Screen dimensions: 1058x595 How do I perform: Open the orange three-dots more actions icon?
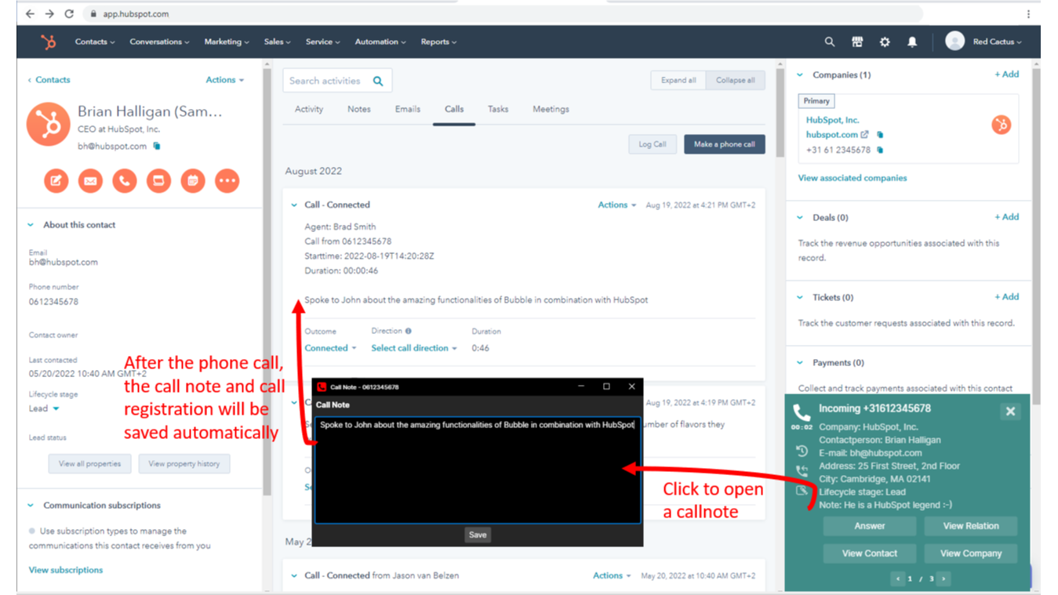227,181
